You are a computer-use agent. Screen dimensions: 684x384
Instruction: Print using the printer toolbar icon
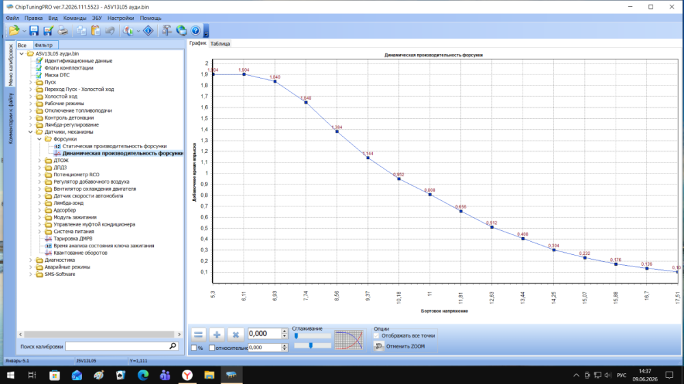[63, 31]
